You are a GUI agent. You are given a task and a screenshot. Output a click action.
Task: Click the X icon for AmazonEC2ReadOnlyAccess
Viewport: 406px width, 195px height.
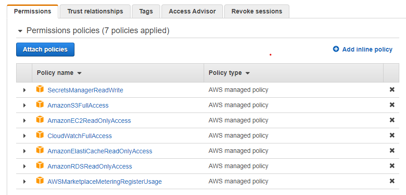[x=392, y=120]
